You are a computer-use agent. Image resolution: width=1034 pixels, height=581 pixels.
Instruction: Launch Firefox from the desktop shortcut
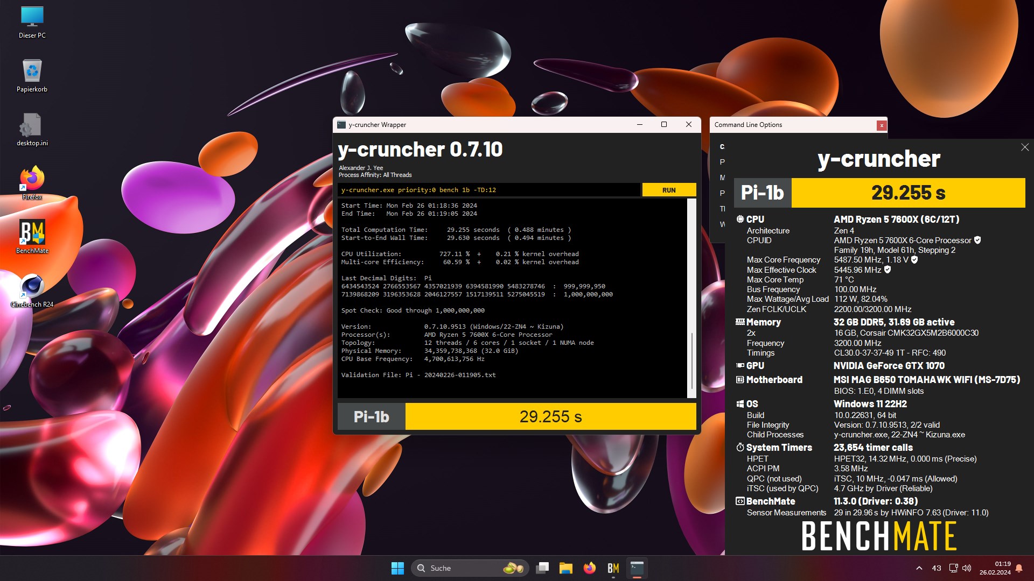click(x=32, y=183)
